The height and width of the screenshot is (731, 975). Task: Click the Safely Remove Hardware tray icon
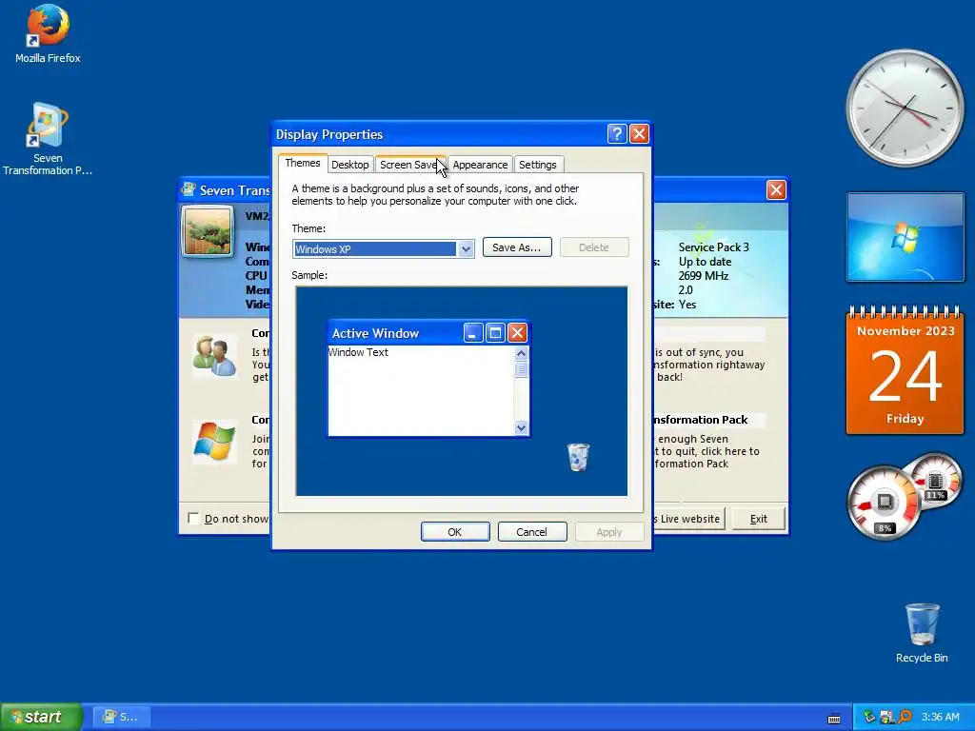(869, 717)
